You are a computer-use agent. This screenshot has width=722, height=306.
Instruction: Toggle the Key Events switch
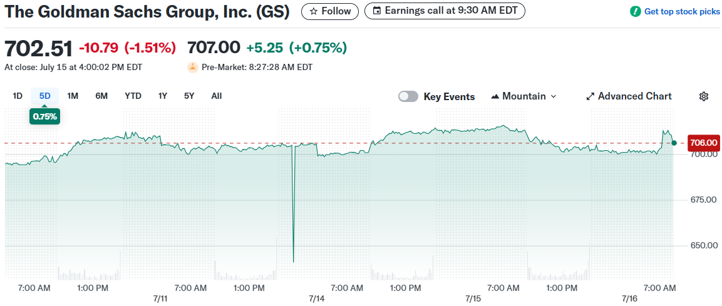408,96
